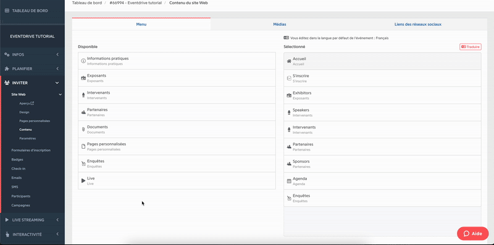Open Check-in in the sidebar
This screenshot has width=494, height=245.
click(19, 168)
